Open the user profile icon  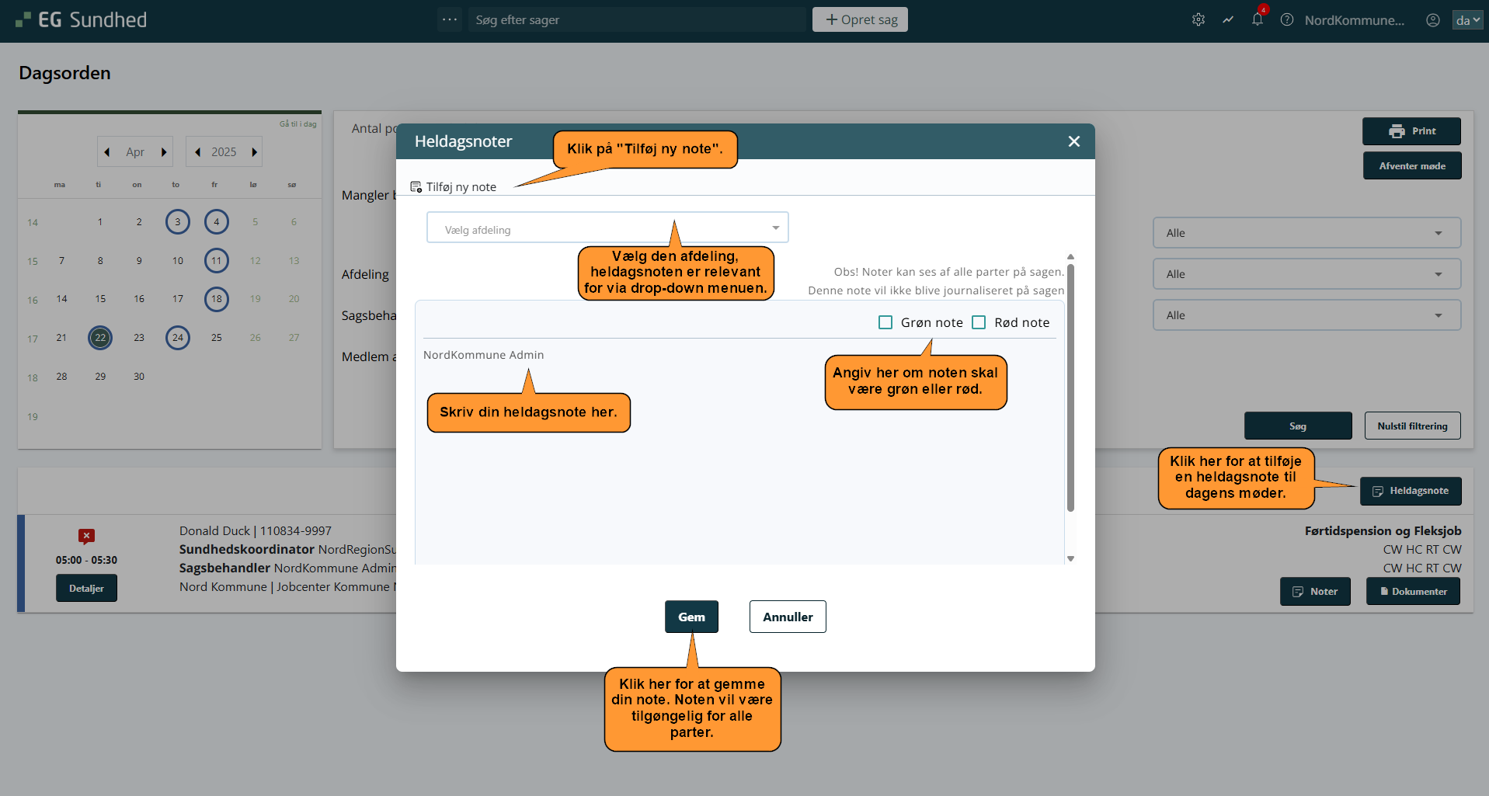1433,20
